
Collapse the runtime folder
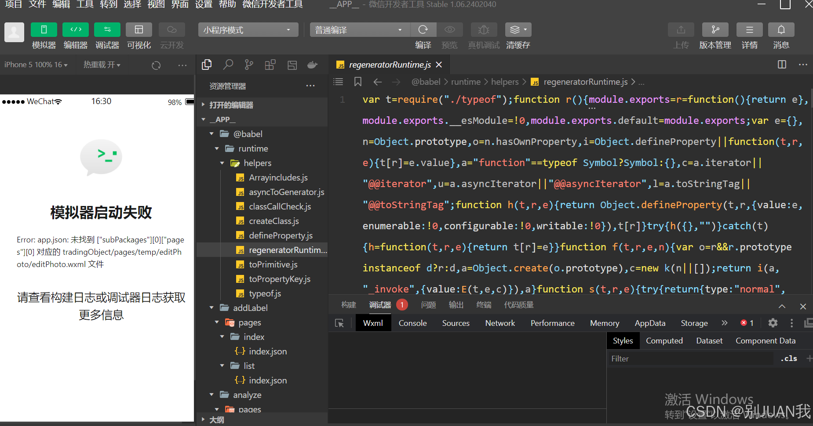(262, 148)
